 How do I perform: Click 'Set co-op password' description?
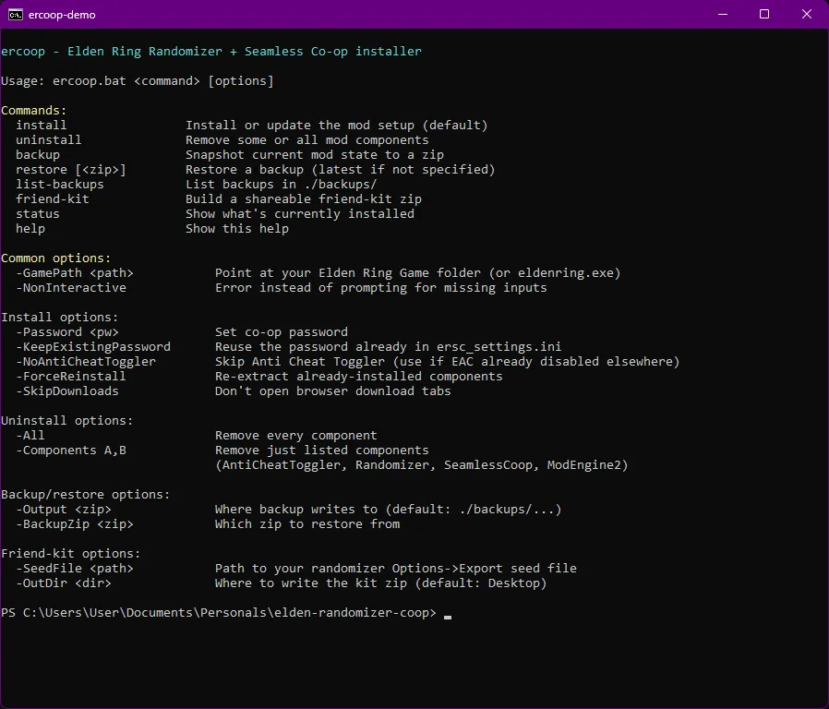click(x=282, y=332)
